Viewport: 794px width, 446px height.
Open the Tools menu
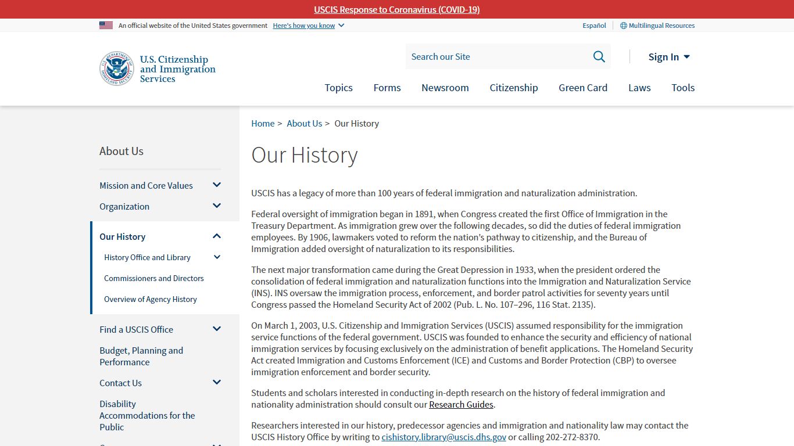(x=683, y=88)
